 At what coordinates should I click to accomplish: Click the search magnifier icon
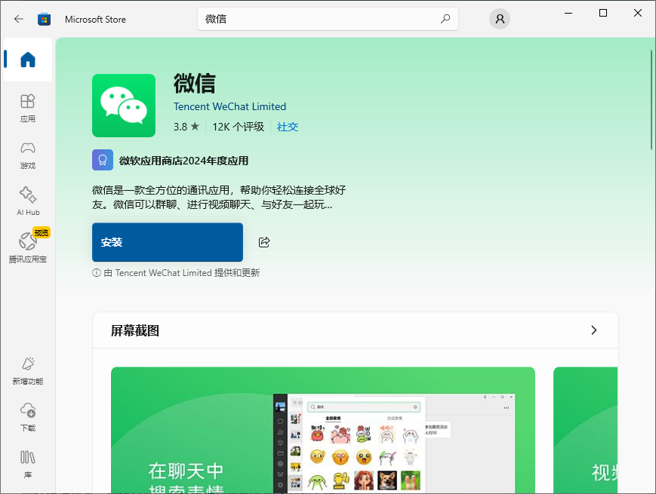coord(445,18)
